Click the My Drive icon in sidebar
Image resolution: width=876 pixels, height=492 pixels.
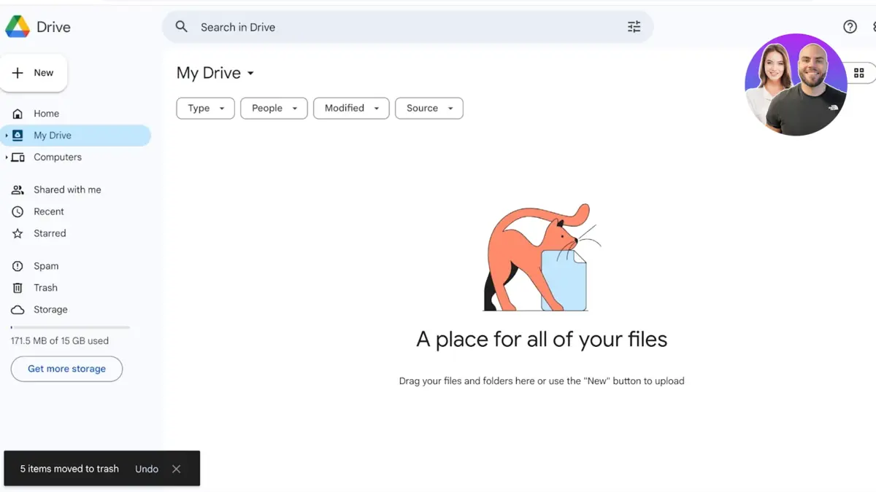(18, 135)
